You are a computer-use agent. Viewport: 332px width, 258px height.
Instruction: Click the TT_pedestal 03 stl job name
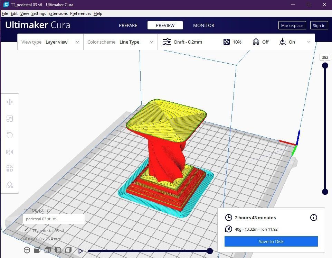[x=48, y=231]
